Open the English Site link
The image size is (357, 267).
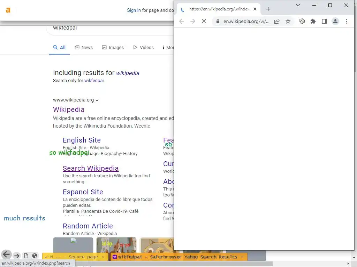82,140
